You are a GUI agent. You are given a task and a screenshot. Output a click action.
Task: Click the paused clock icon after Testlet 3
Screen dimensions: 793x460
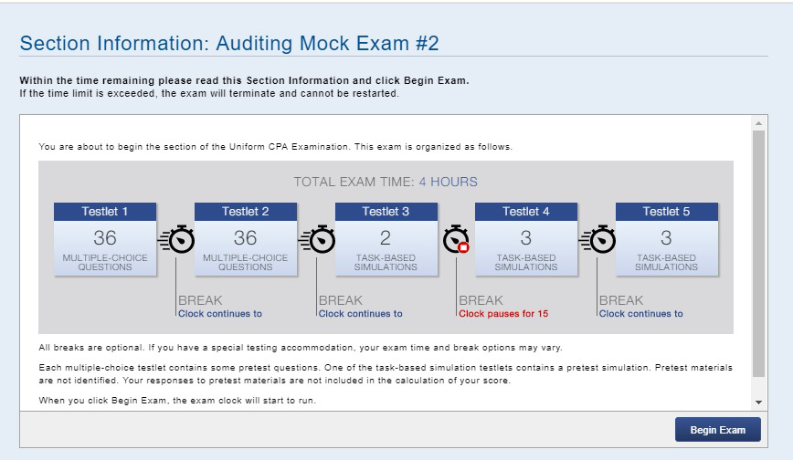457,239
